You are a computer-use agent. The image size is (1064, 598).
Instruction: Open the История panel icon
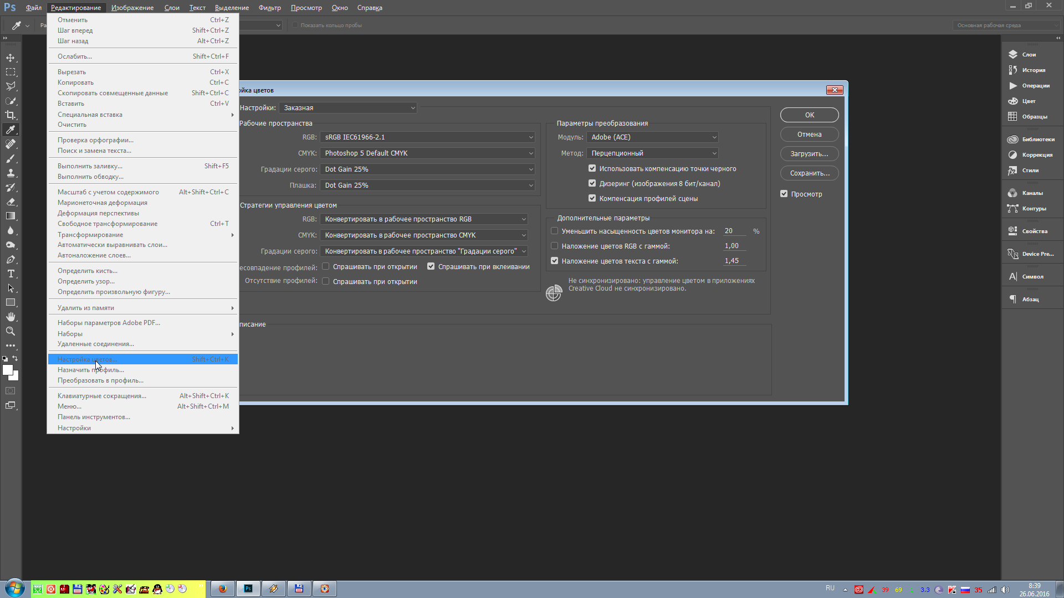pos(1013,70)
